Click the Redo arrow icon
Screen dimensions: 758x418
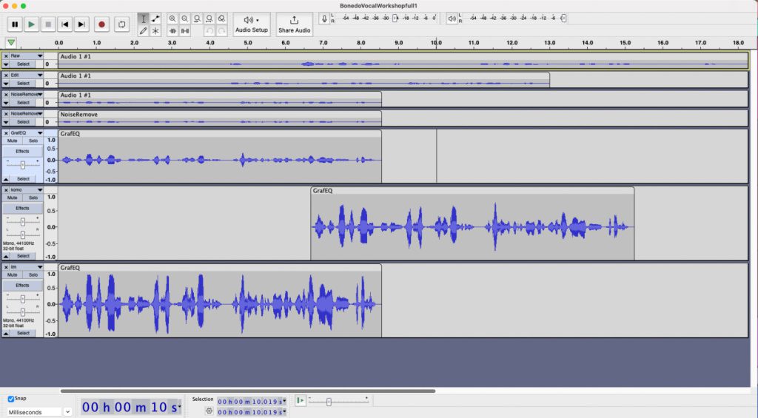click(x=221, y=31)
